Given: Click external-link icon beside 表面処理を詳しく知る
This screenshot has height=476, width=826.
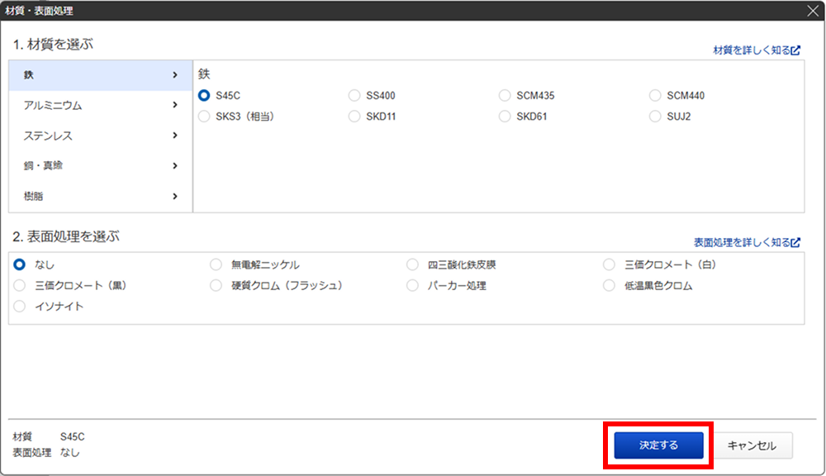Looking at the screenshot, I should (x=795, y=242).
